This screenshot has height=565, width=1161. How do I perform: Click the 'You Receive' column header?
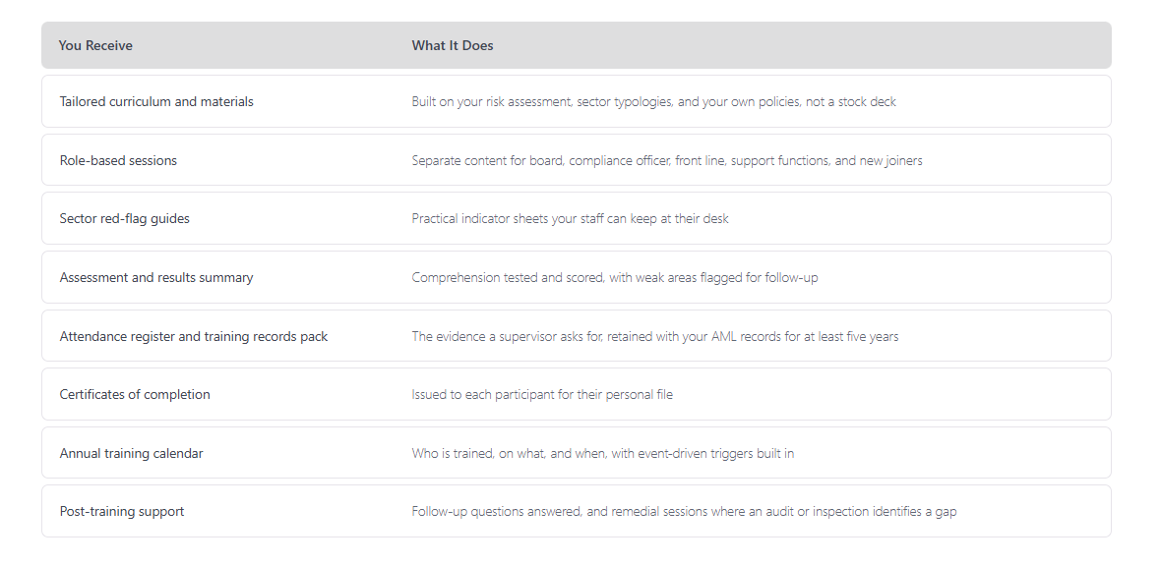(95, 46)
